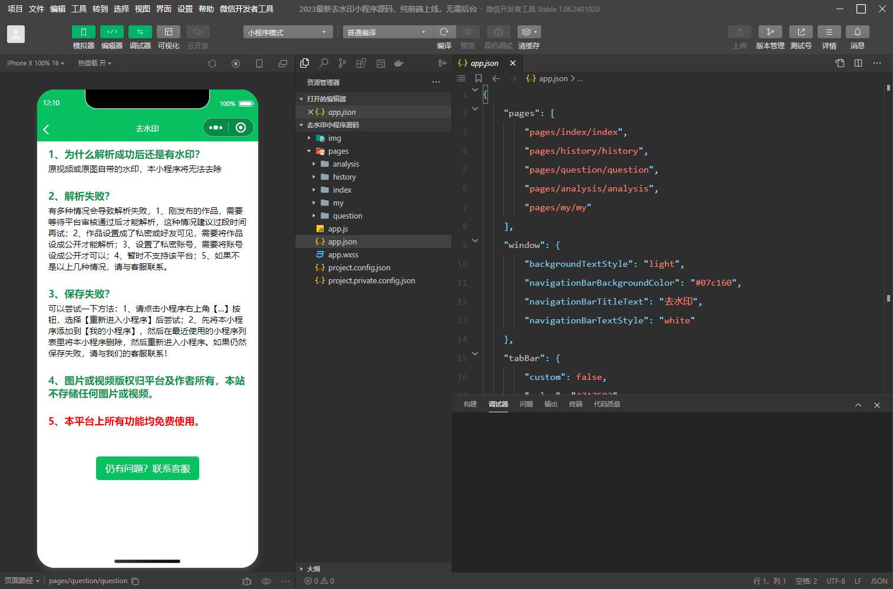Click the navigate back arrow in editor
Screen dimensions: 893x589
pyautogui.click(x=496, y=78)
